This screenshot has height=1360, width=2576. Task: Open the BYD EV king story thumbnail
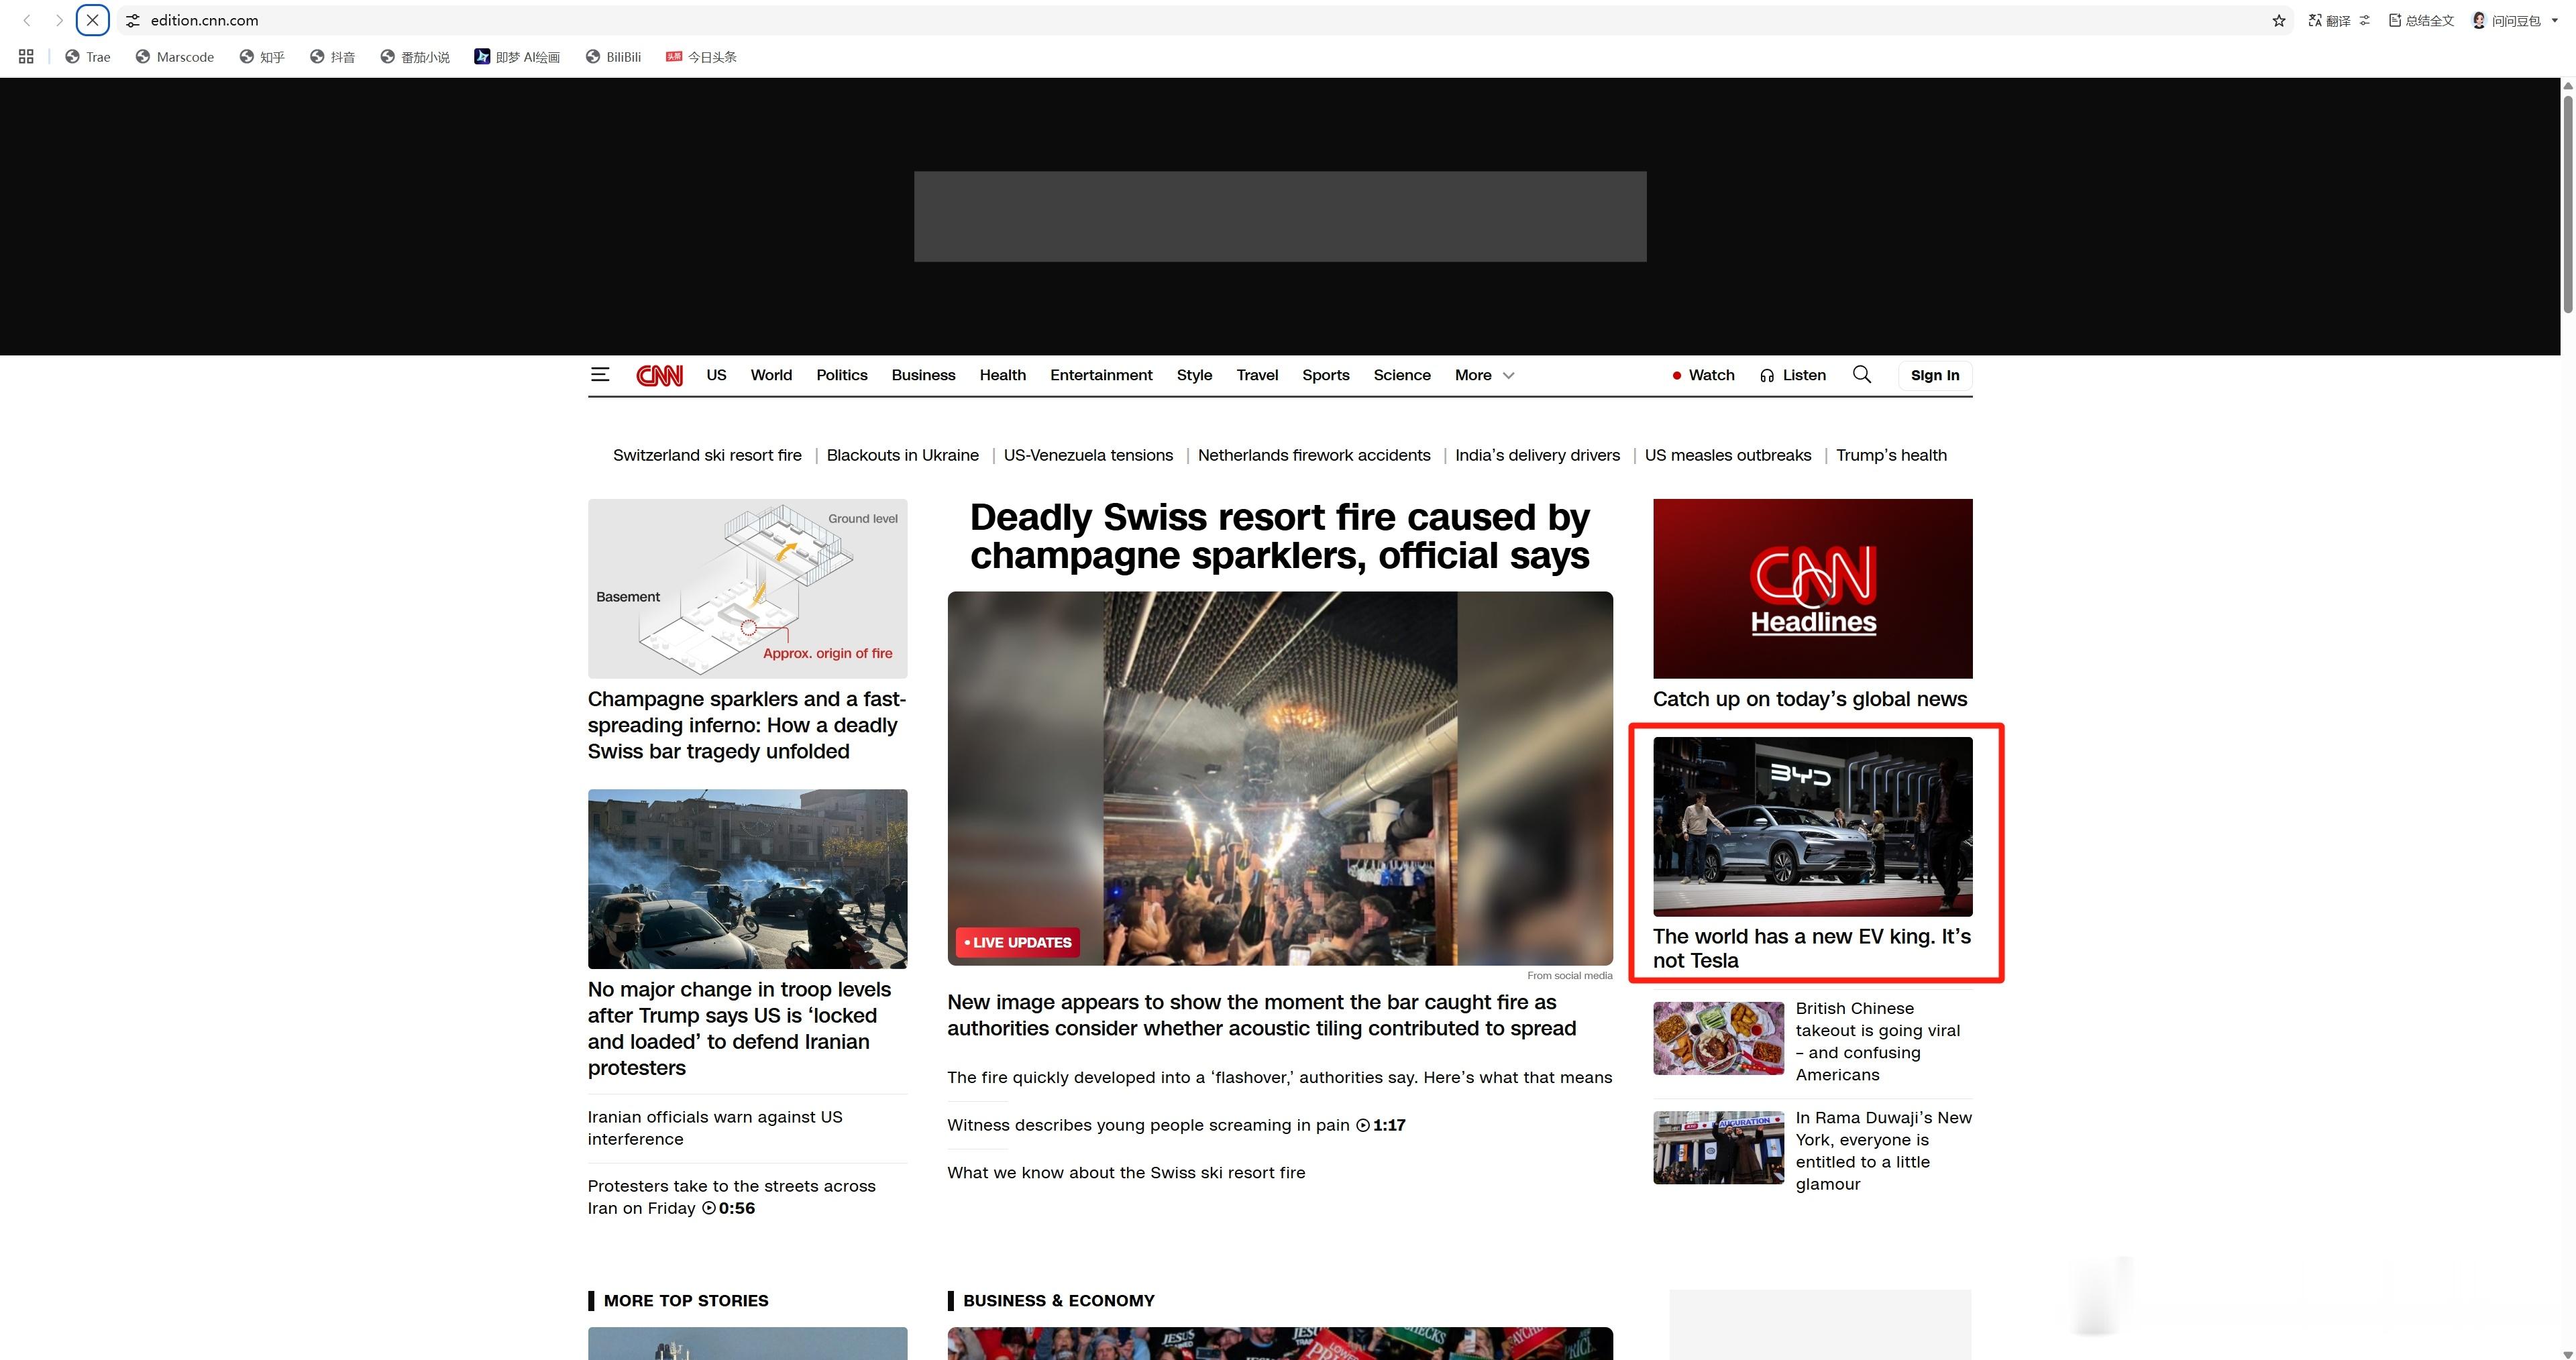[1812, 826]
